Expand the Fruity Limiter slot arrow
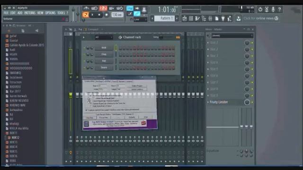 coord(208,102)
